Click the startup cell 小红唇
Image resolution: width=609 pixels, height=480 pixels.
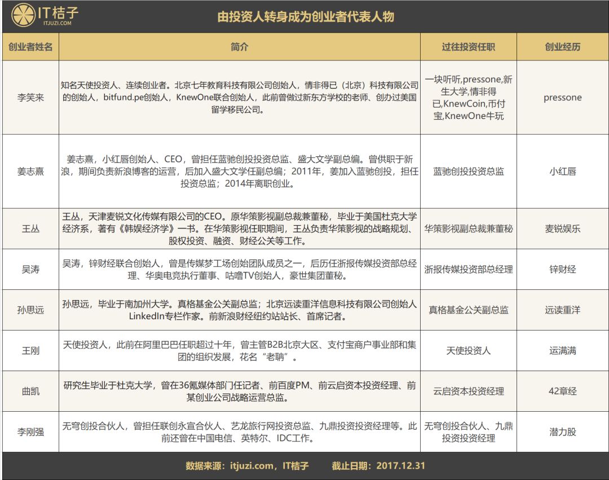pyautogui.click(x=562, y=171)
